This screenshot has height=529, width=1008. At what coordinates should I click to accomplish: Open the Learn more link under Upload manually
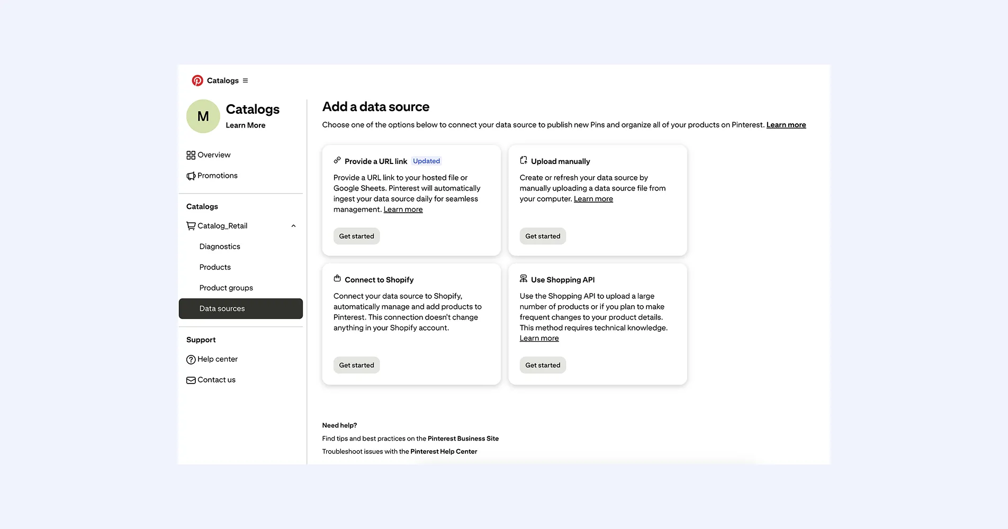[593, 199]
